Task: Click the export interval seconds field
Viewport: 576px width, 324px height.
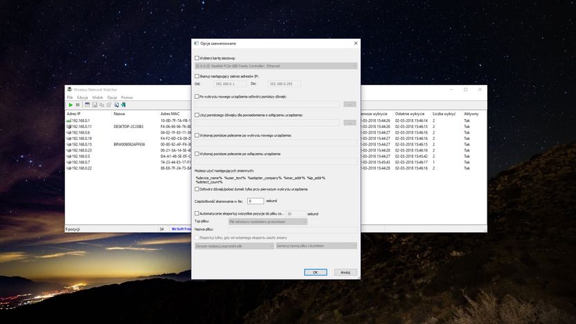Action: pos(296,214)
